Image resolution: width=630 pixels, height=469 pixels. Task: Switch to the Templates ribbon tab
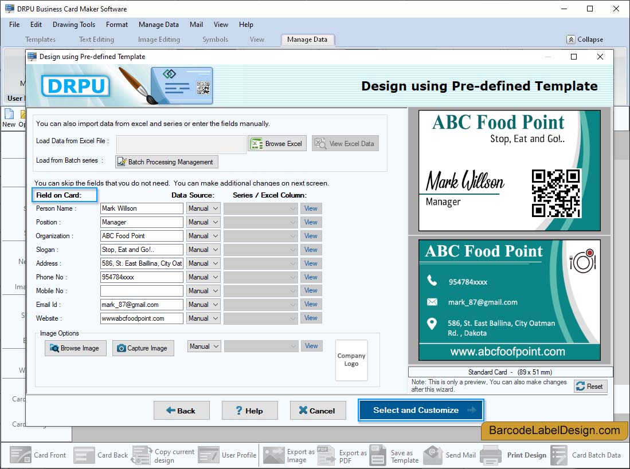coord(40,40)
